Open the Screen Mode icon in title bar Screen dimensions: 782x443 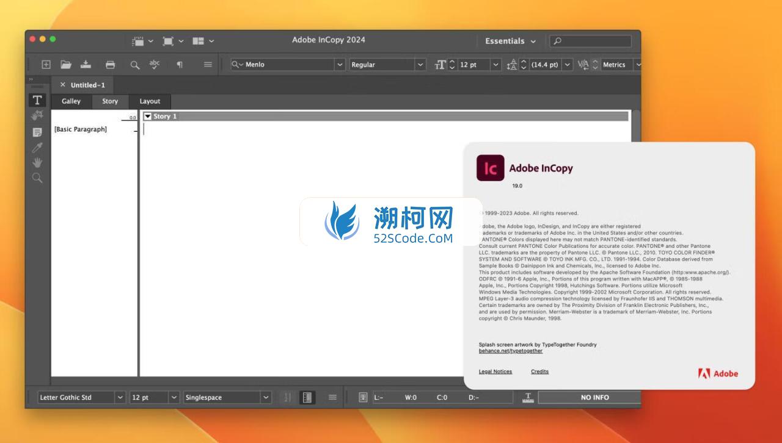click(x=173, y=41)
